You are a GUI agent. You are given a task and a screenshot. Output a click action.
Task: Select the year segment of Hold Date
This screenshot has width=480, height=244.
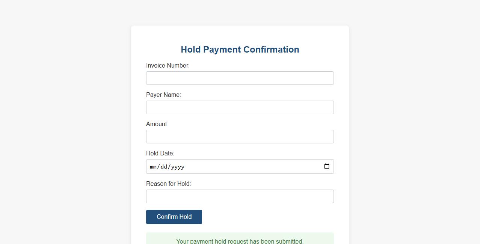pyautogui.click(x=177, y=167)
